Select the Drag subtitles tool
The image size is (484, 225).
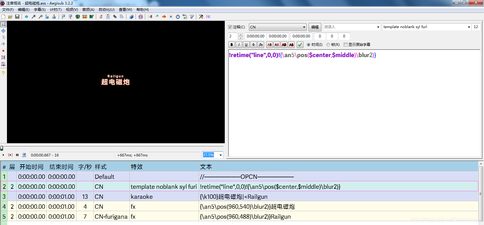[3, 31]
